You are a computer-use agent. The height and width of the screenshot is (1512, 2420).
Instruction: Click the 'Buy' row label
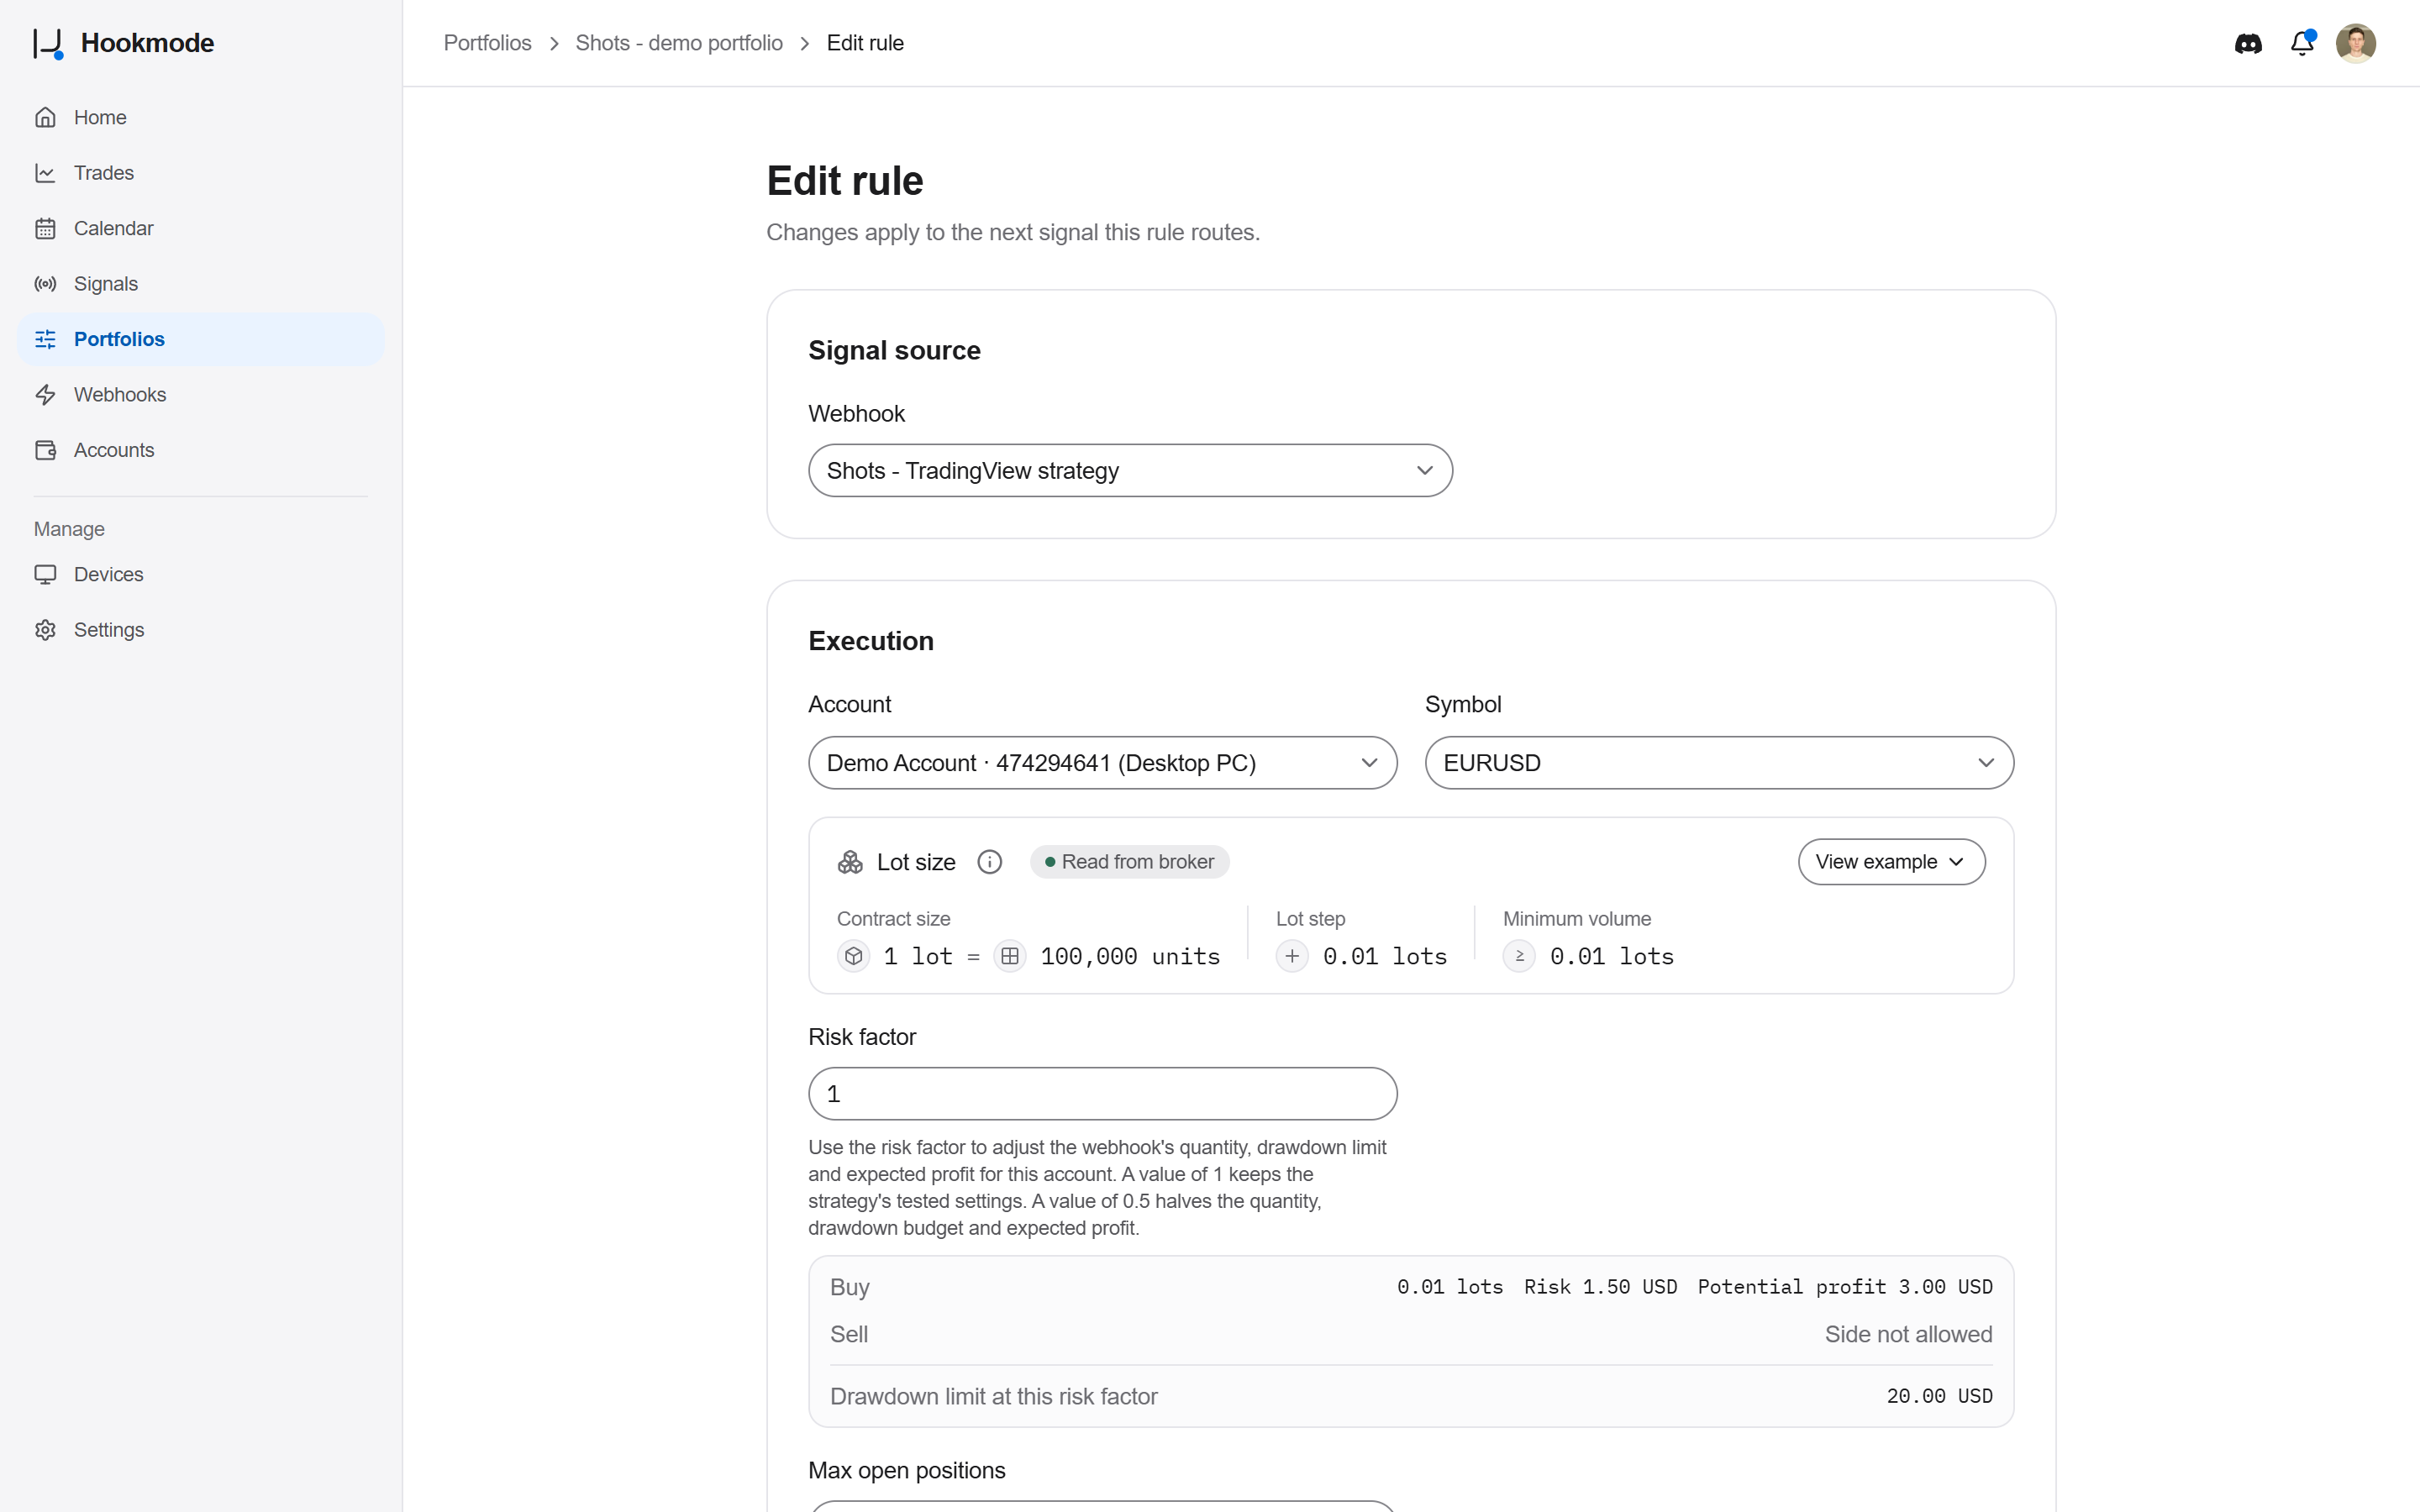tap(849, 1287)
